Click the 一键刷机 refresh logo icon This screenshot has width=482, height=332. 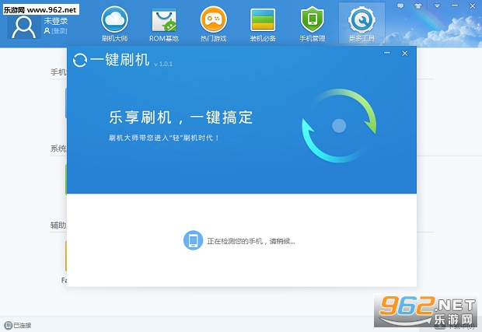80,60
